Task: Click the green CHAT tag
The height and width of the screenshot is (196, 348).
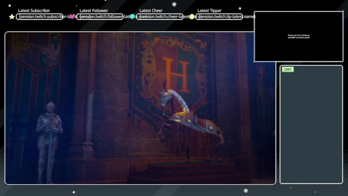Action: 288,70
